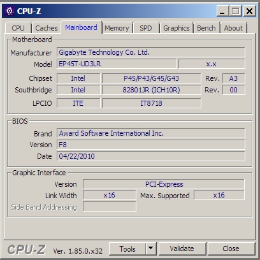Viewport: 260px width, 260px height.
Task: Click the empty Side Band Addressing field
Action: [110, 206]
